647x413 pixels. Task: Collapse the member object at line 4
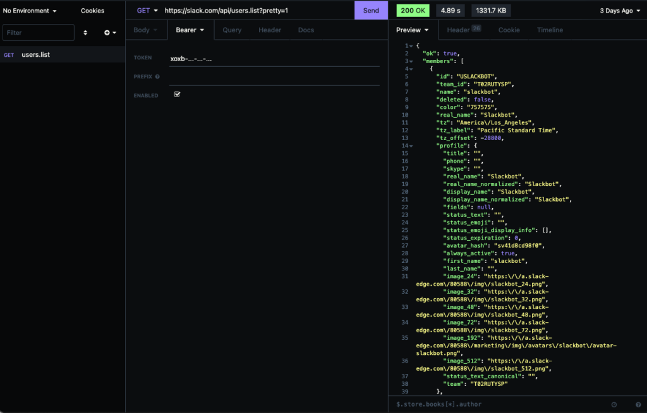[x=411, y=69]
